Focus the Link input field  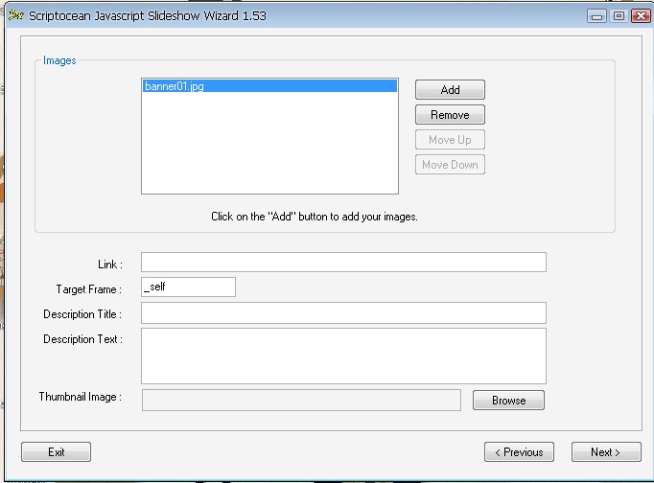click(x=343, y=263)
